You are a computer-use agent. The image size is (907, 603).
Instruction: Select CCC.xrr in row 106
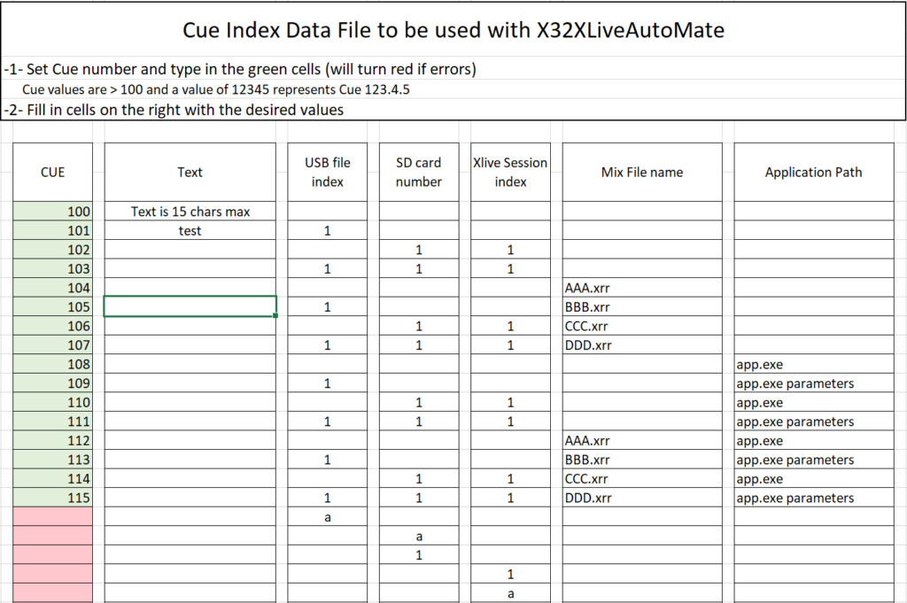[x=642, y=326]
